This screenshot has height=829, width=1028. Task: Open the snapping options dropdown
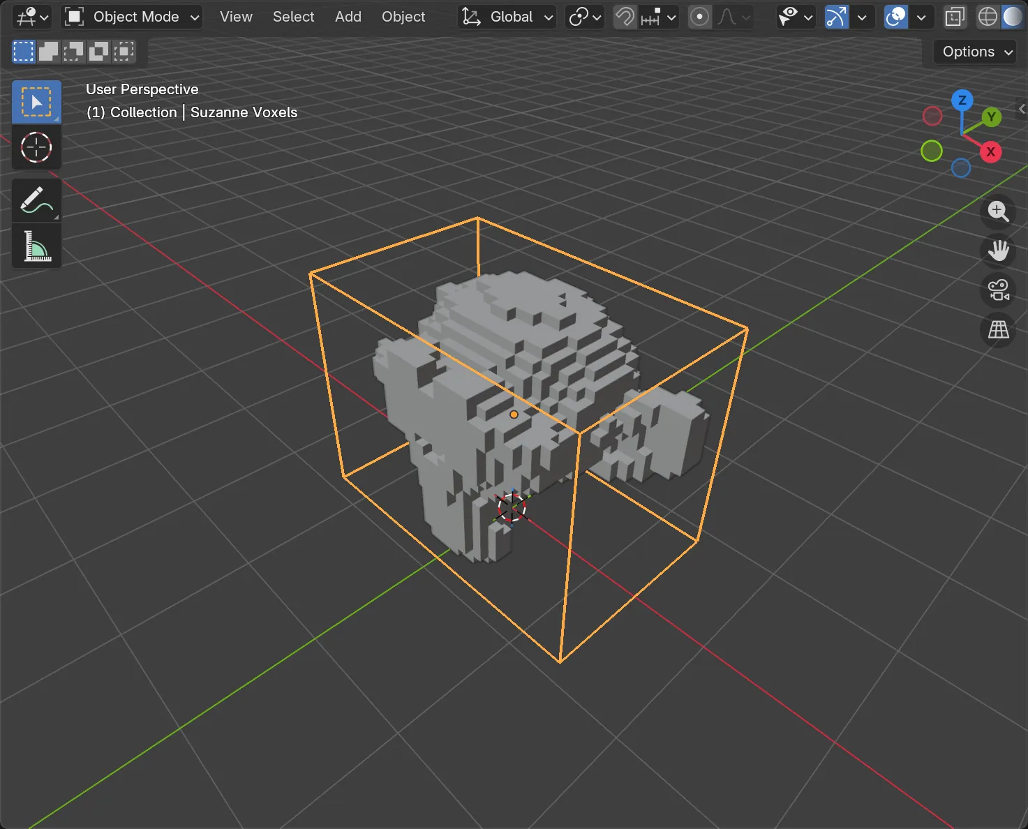[658, 17]
